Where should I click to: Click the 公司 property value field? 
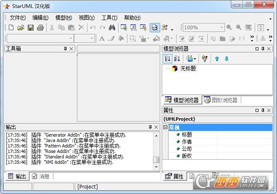(245, 149)
